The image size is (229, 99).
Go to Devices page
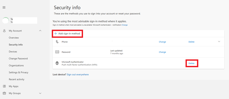[x=13, y=52]
